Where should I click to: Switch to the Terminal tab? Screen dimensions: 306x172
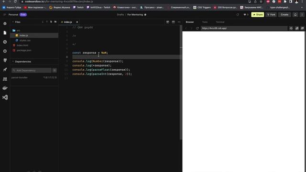click(x=220, y=22)
